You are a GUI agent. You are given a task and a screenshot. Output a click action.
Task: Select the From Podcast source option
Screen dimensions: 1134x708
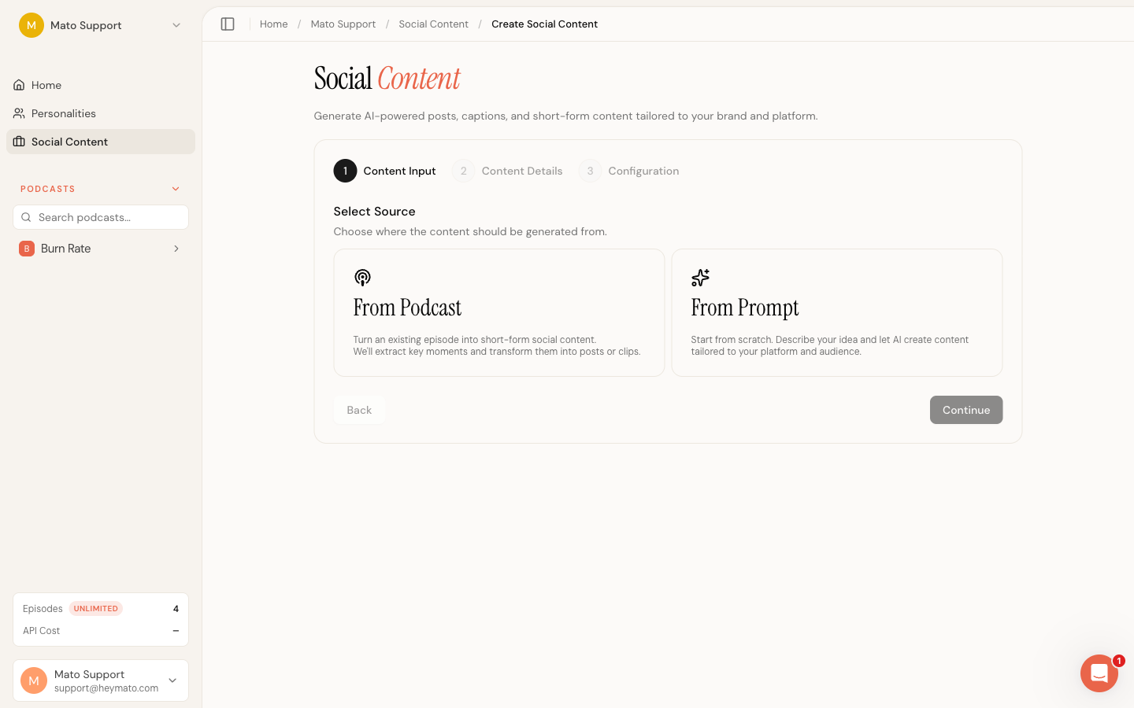click(499, 313)
